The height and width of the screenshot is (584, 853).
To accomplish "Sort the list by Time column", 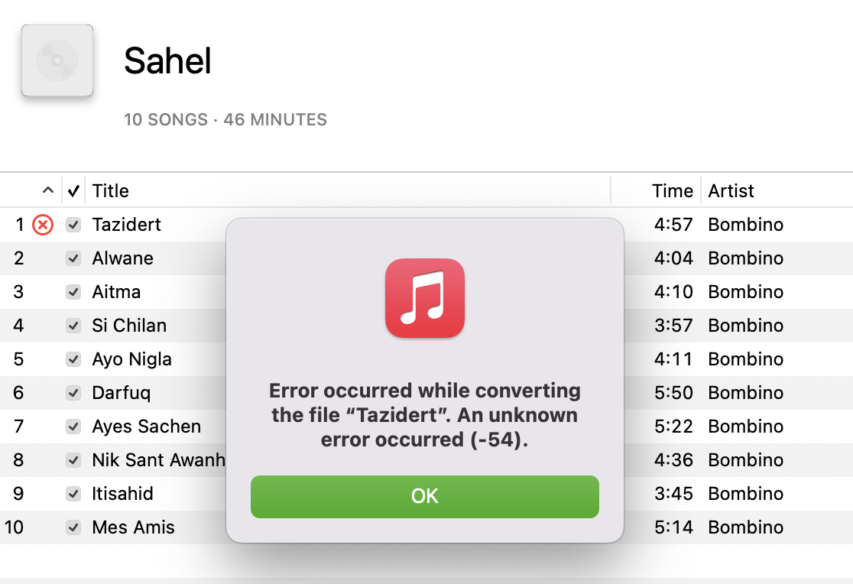I will (672, 191).
